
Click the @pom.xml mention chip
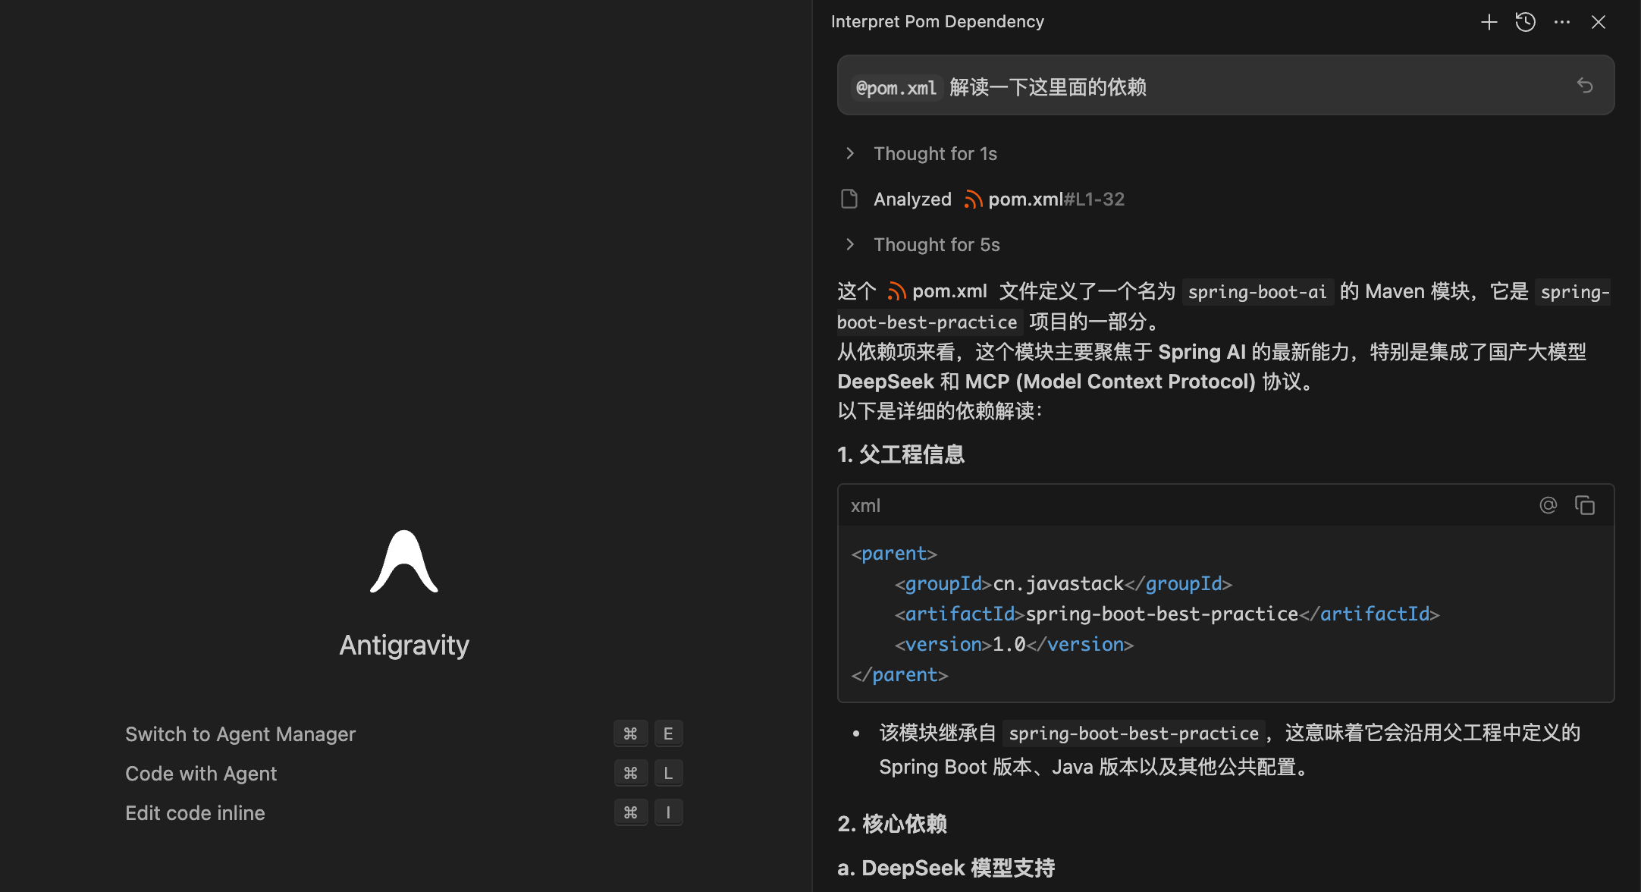(896, 88)
